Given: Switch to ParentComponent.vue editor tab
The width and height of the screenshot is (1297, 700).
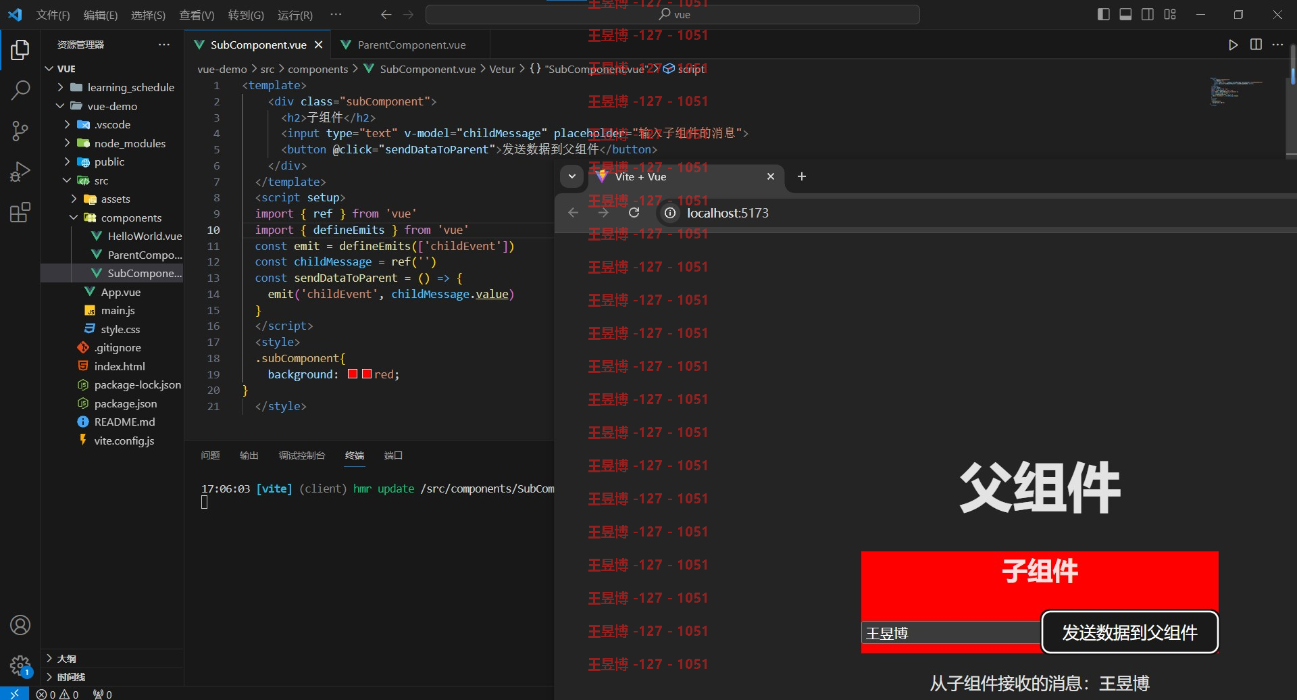Looking at the screenshot, I should click(x=411, y=45).
